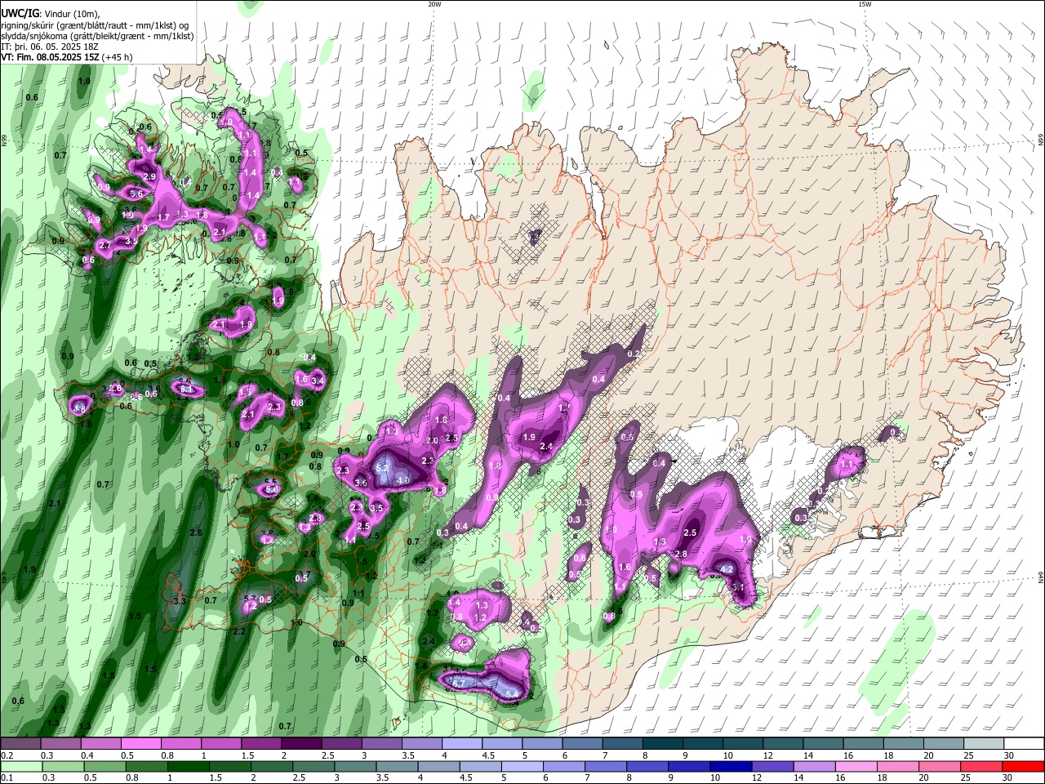
Task: Click the 0.8–1 green swatch in lower legend
Action: click(x=146, y=767)
